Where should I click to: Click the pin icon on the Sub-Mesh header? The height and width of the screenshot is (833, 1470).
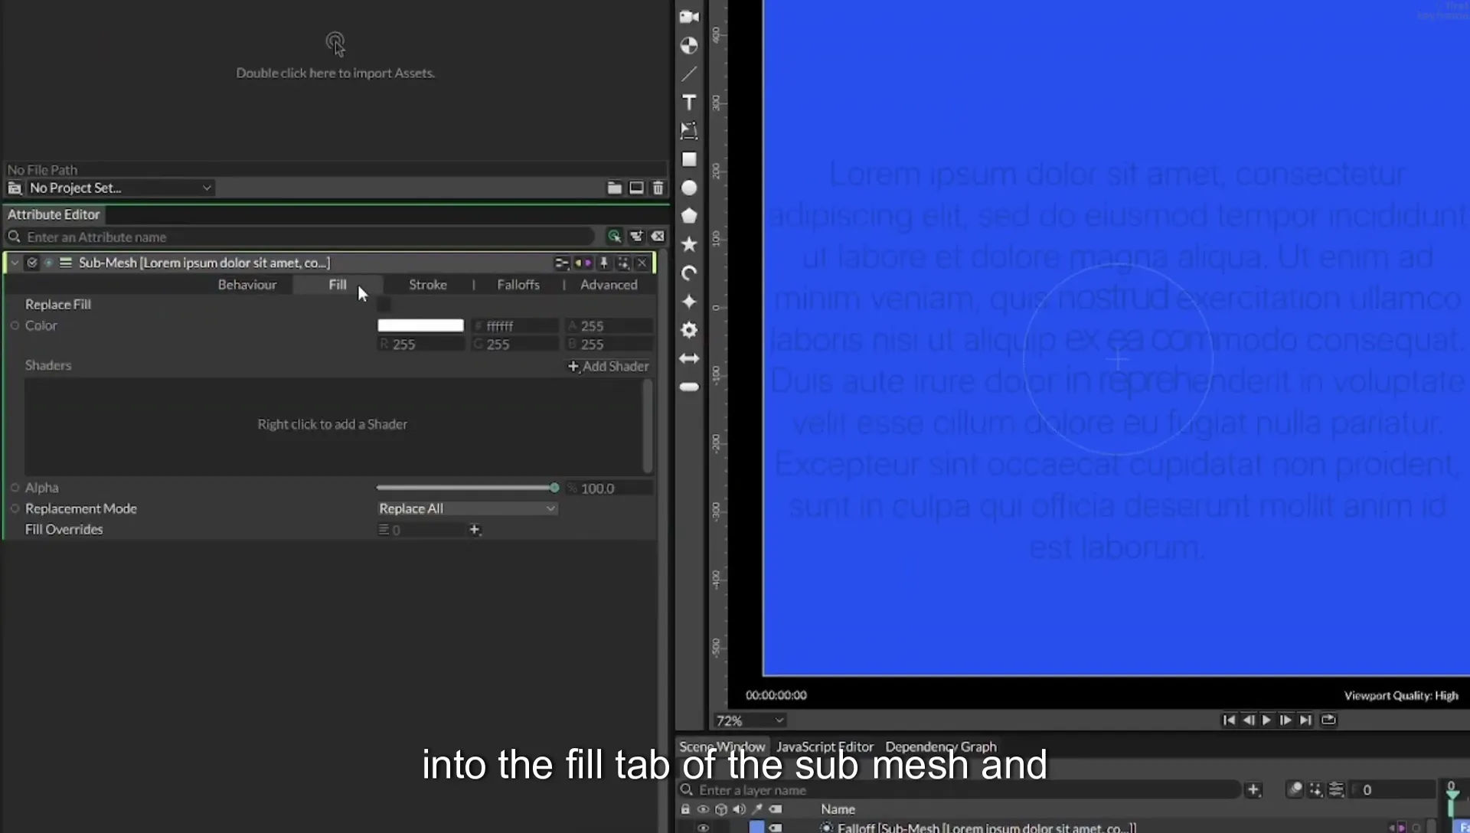coord(603,263)
